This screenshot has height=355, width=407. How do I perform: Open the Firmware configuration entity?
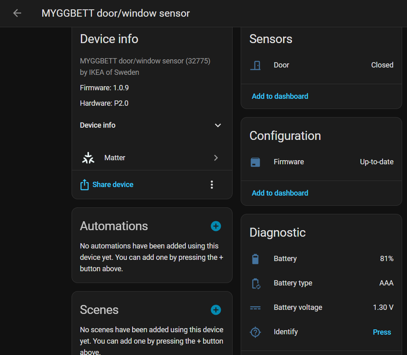[x=321, y=162]
